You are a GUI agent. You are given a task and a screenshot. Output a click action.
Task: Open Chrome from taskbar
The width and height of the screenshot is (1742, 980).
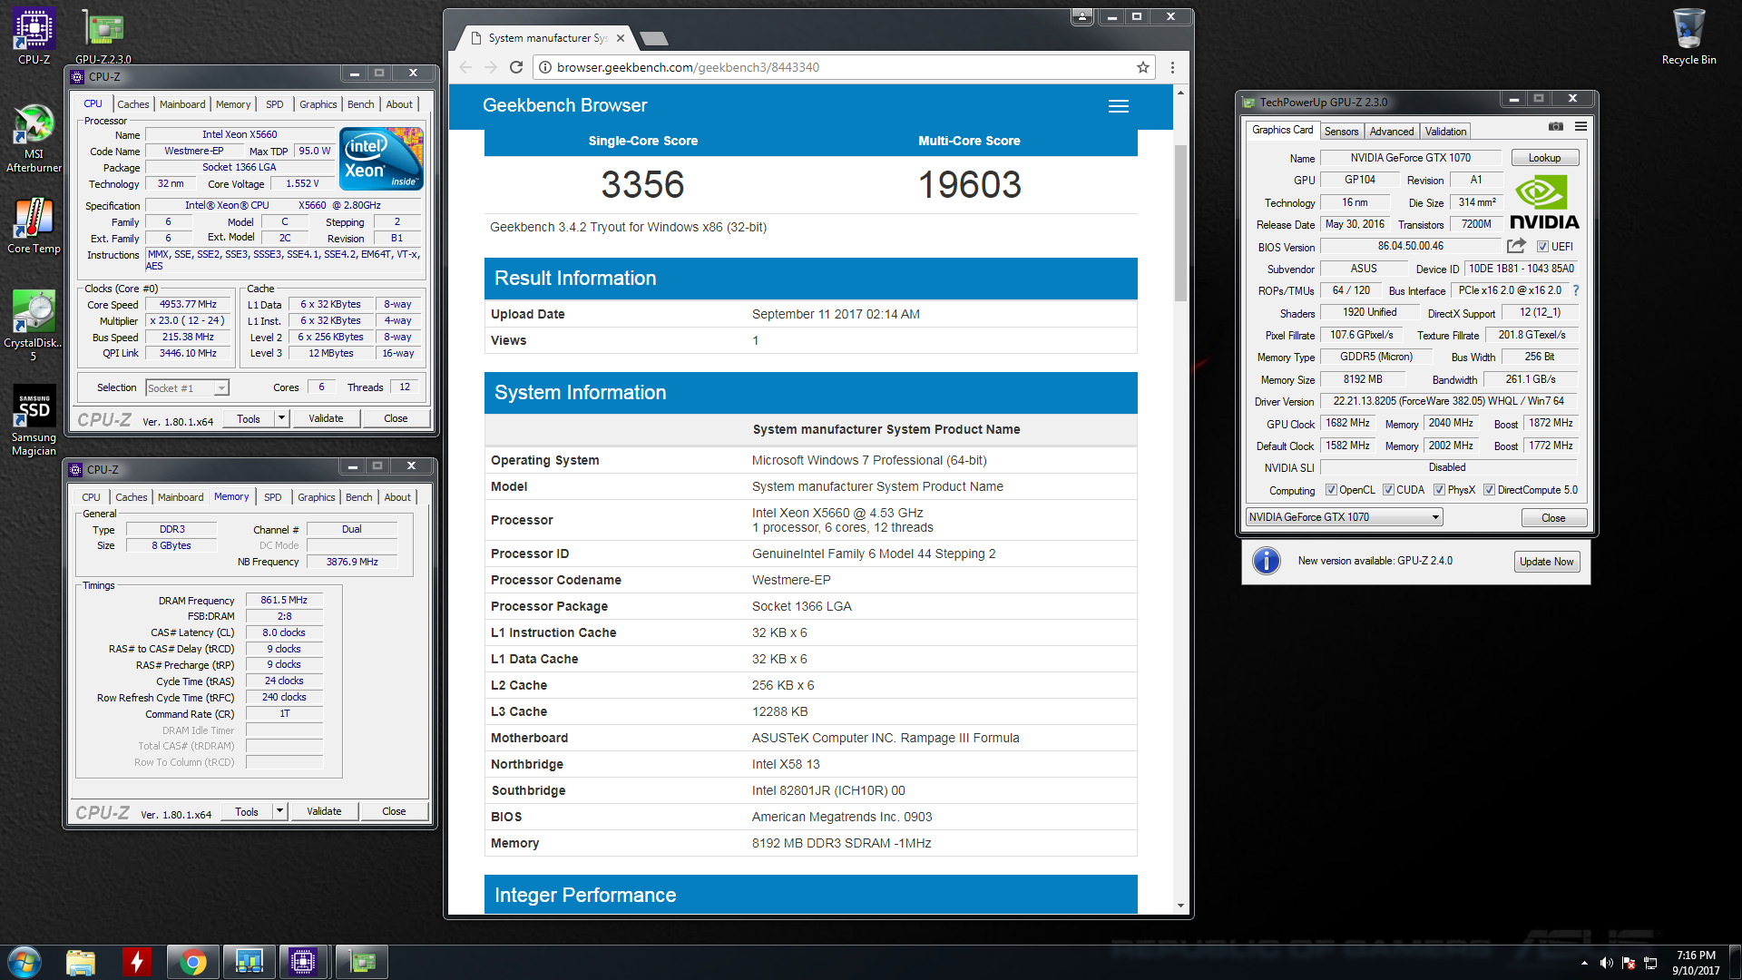click(192, 962)
